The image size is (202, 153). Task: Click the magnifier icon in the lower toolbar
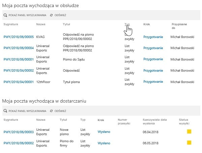pyautogui.click(x=5, y=111)
